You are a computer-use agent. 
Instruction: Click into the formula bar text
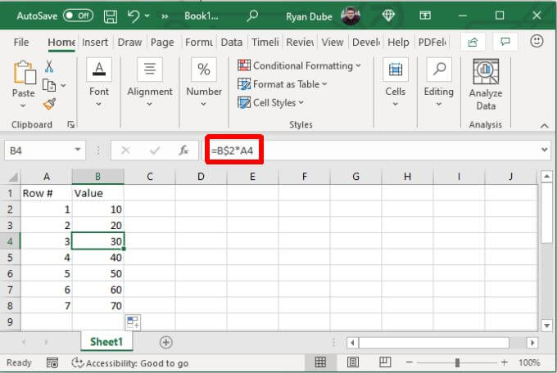[233, 151]
